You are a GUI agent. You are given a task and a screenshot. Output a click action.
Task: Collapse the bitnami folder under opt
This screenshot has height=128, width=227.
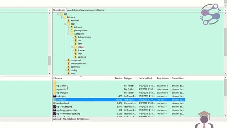coord(61,17)
